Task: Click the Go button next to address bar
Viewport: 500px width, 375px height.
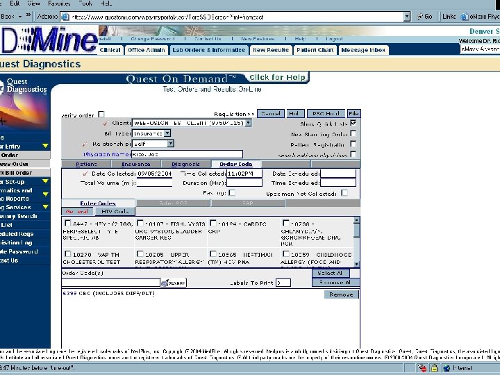Action: (425, 17)
